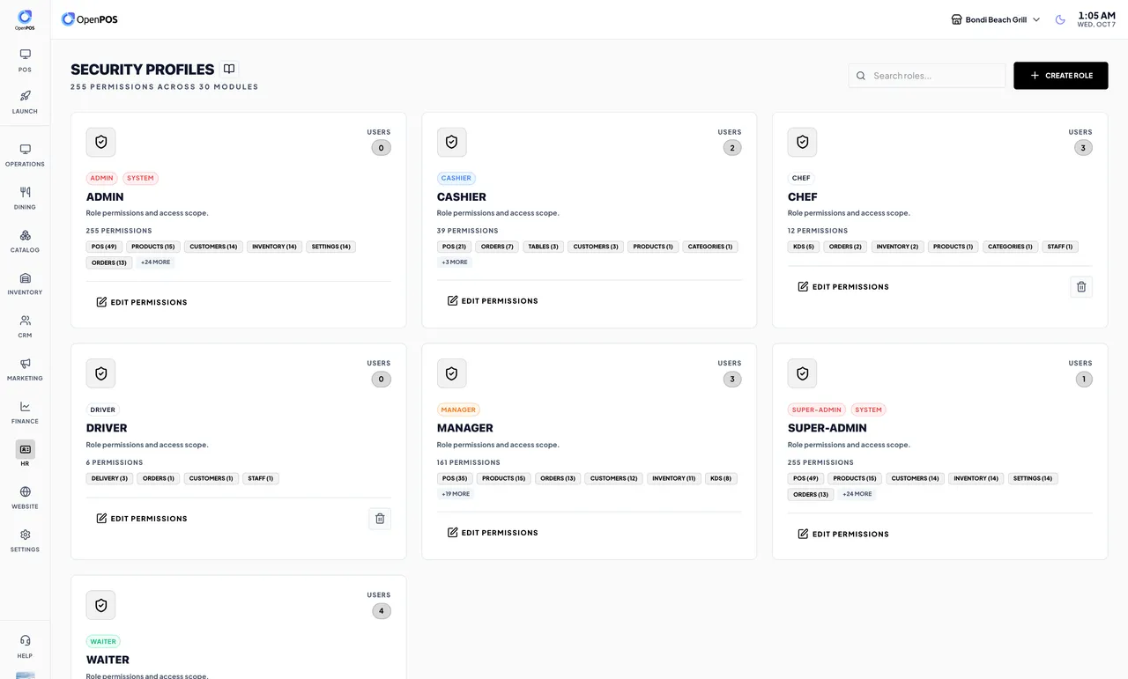
Task: Open the Settings gear in sidebar
Action: pyautogui.click(x=25, y=541)
